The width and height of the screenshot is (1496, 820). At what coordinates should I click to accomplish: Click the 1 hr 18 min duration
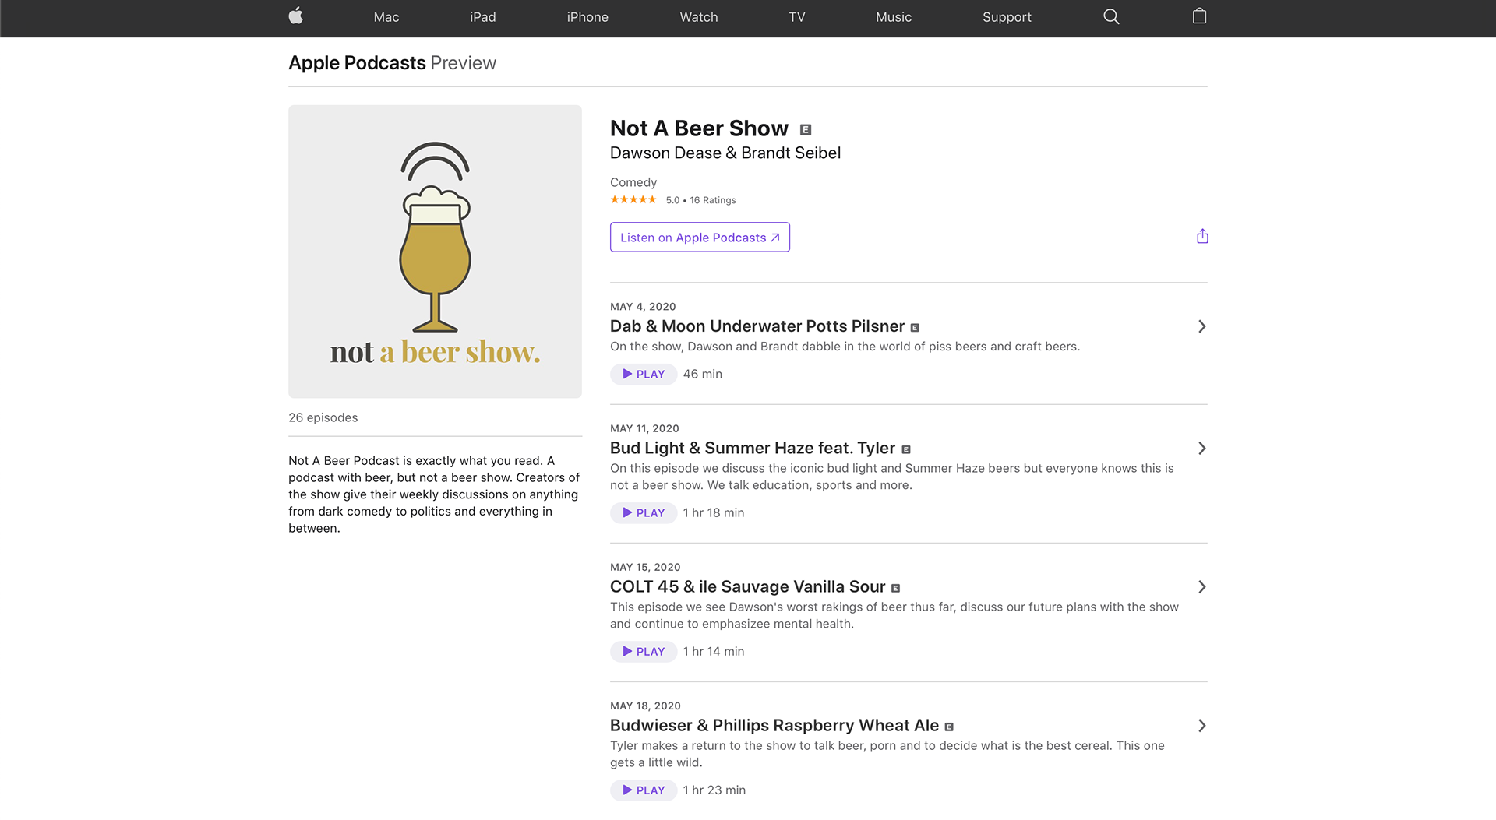point(714,513)
